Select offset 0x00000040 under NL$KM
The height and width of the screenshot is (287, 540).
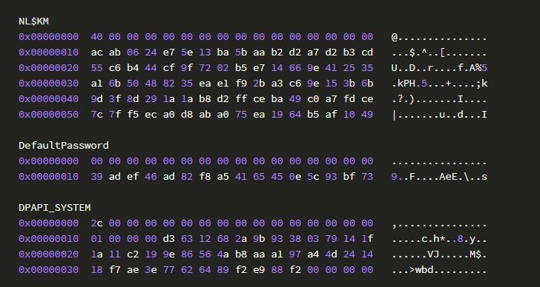click(x=48, y=99)
